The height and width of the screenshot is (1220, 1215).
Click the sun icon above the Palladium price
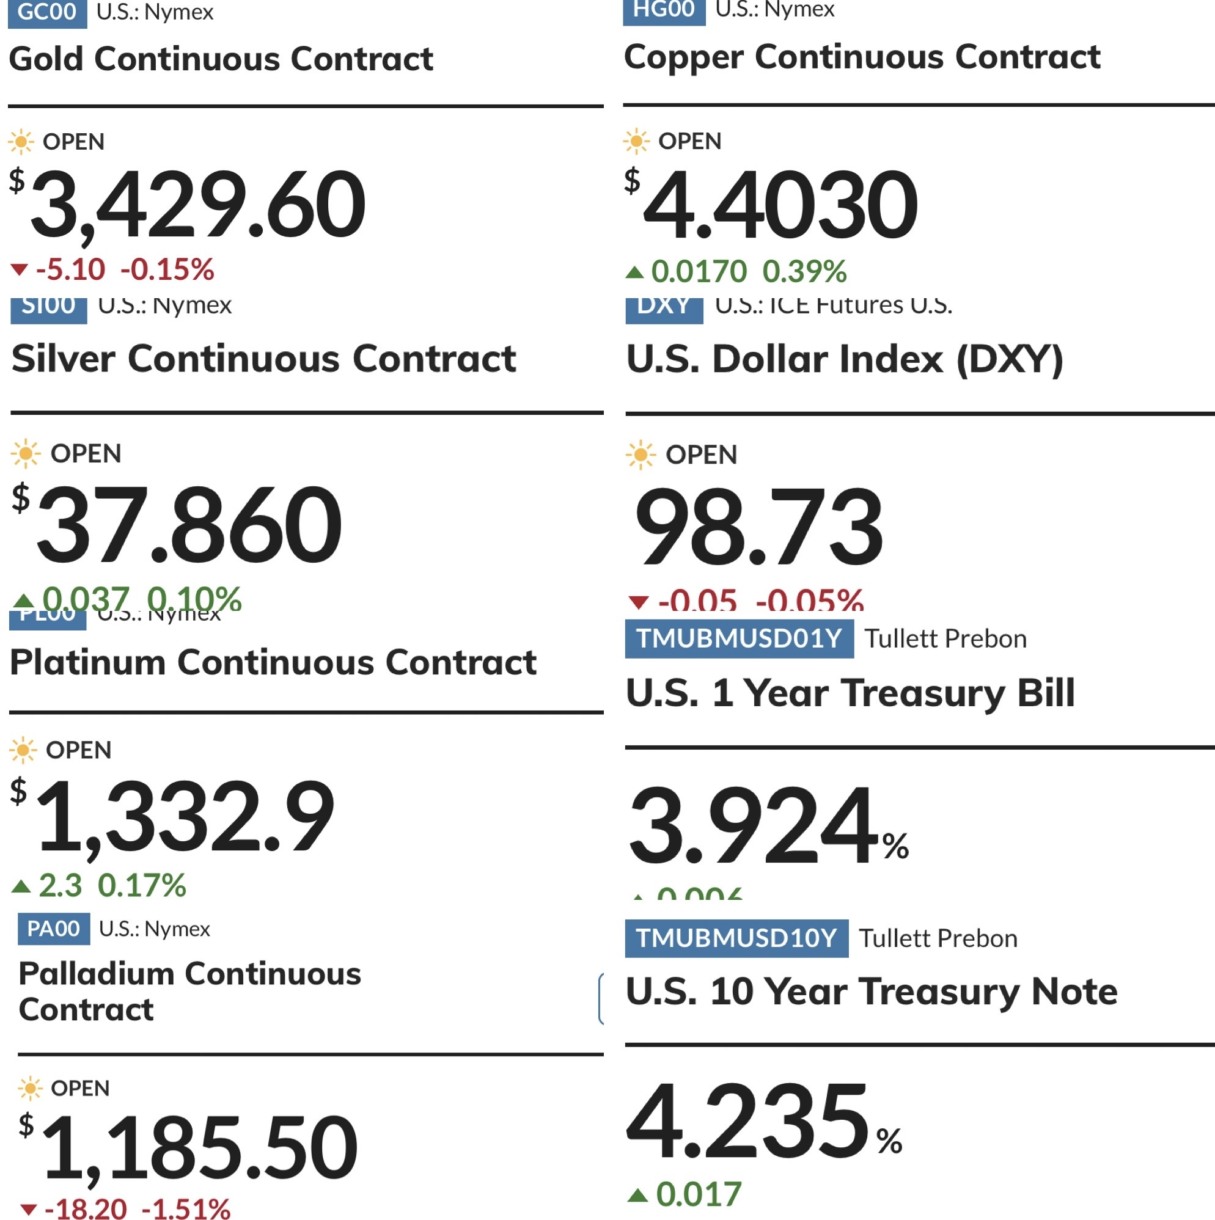click(30, 1088)
